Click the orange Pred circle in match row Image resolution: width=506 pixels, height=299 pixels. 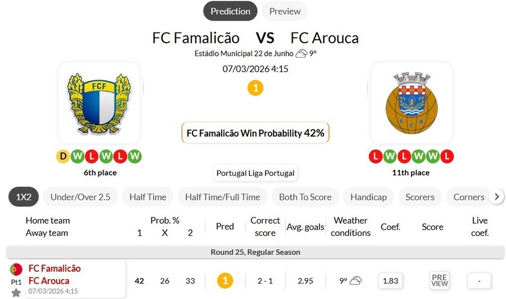tap(225, 280)
